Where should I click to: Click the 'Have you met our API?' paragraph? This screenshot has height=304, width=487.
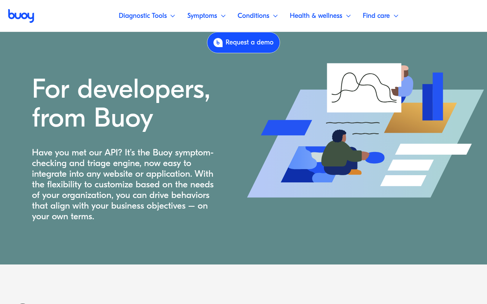[123, 185]
